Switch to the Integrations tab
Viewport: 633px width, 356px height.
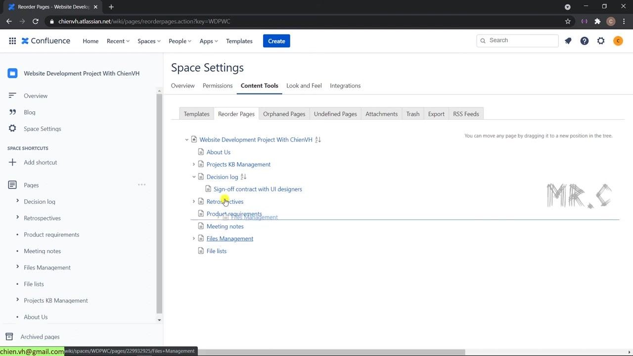point(345,86)
